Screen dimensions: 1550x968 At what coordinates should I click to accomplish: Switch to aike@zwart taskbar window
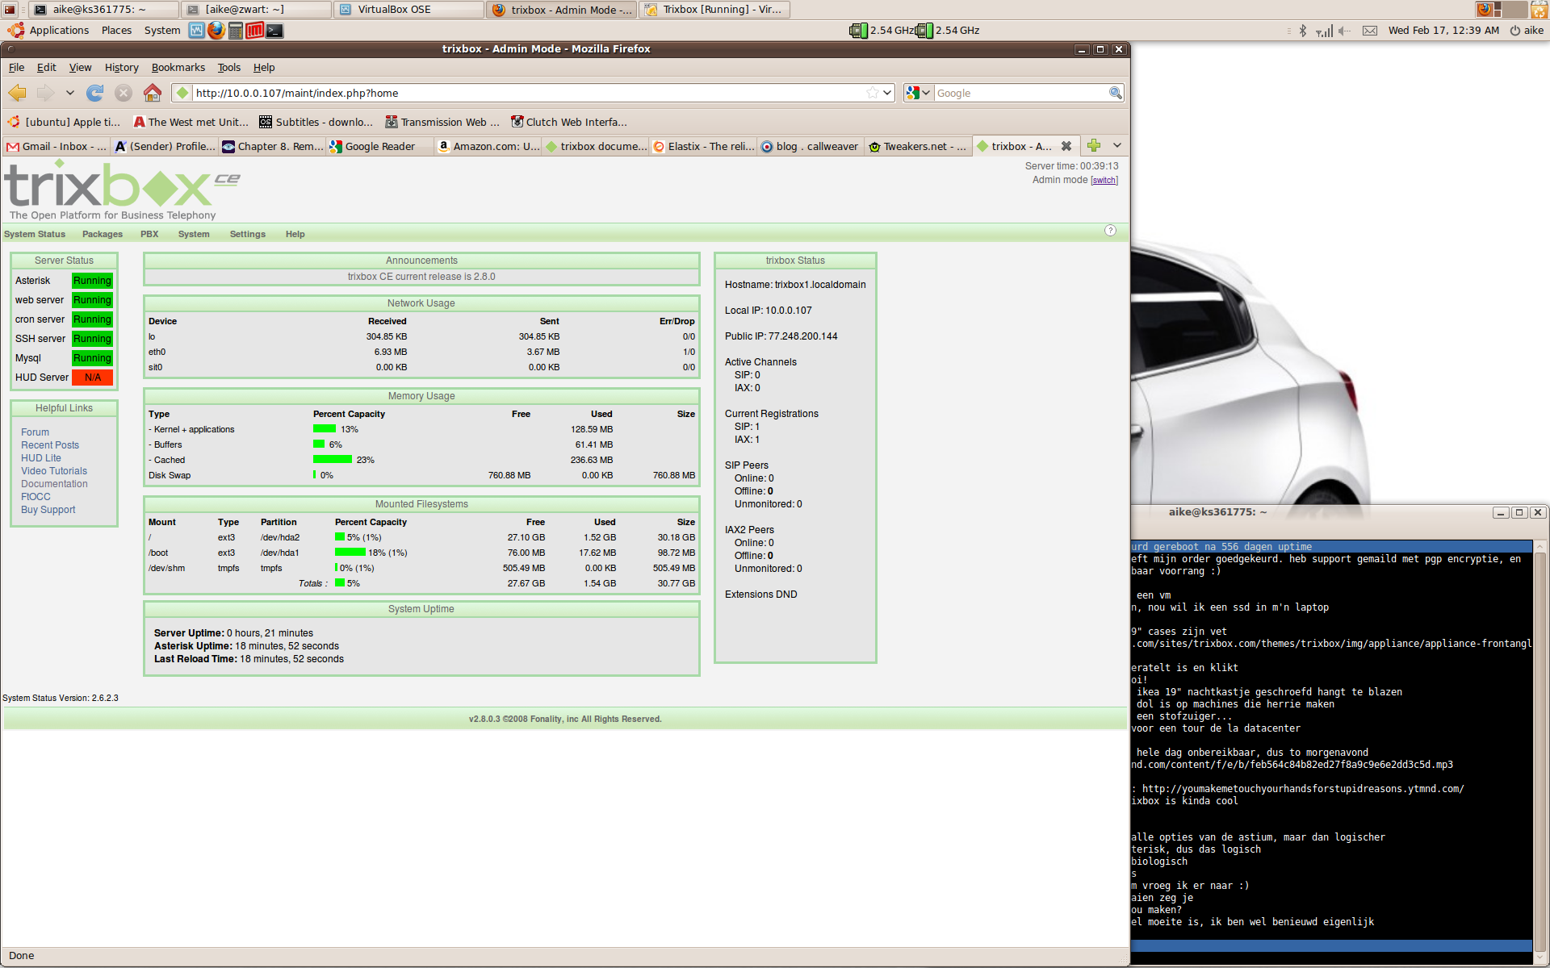coord(257,10)
